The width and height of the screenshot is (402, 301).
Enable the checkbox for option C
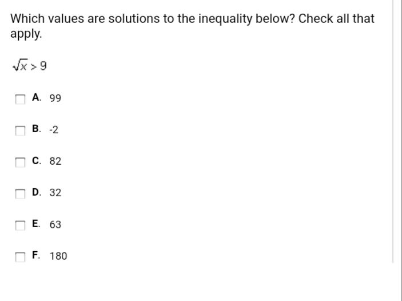point(20,163)
